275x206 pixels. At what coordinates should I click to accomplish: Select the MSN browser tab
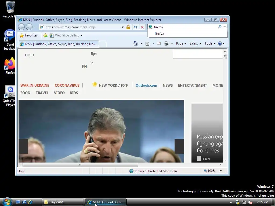59,44
